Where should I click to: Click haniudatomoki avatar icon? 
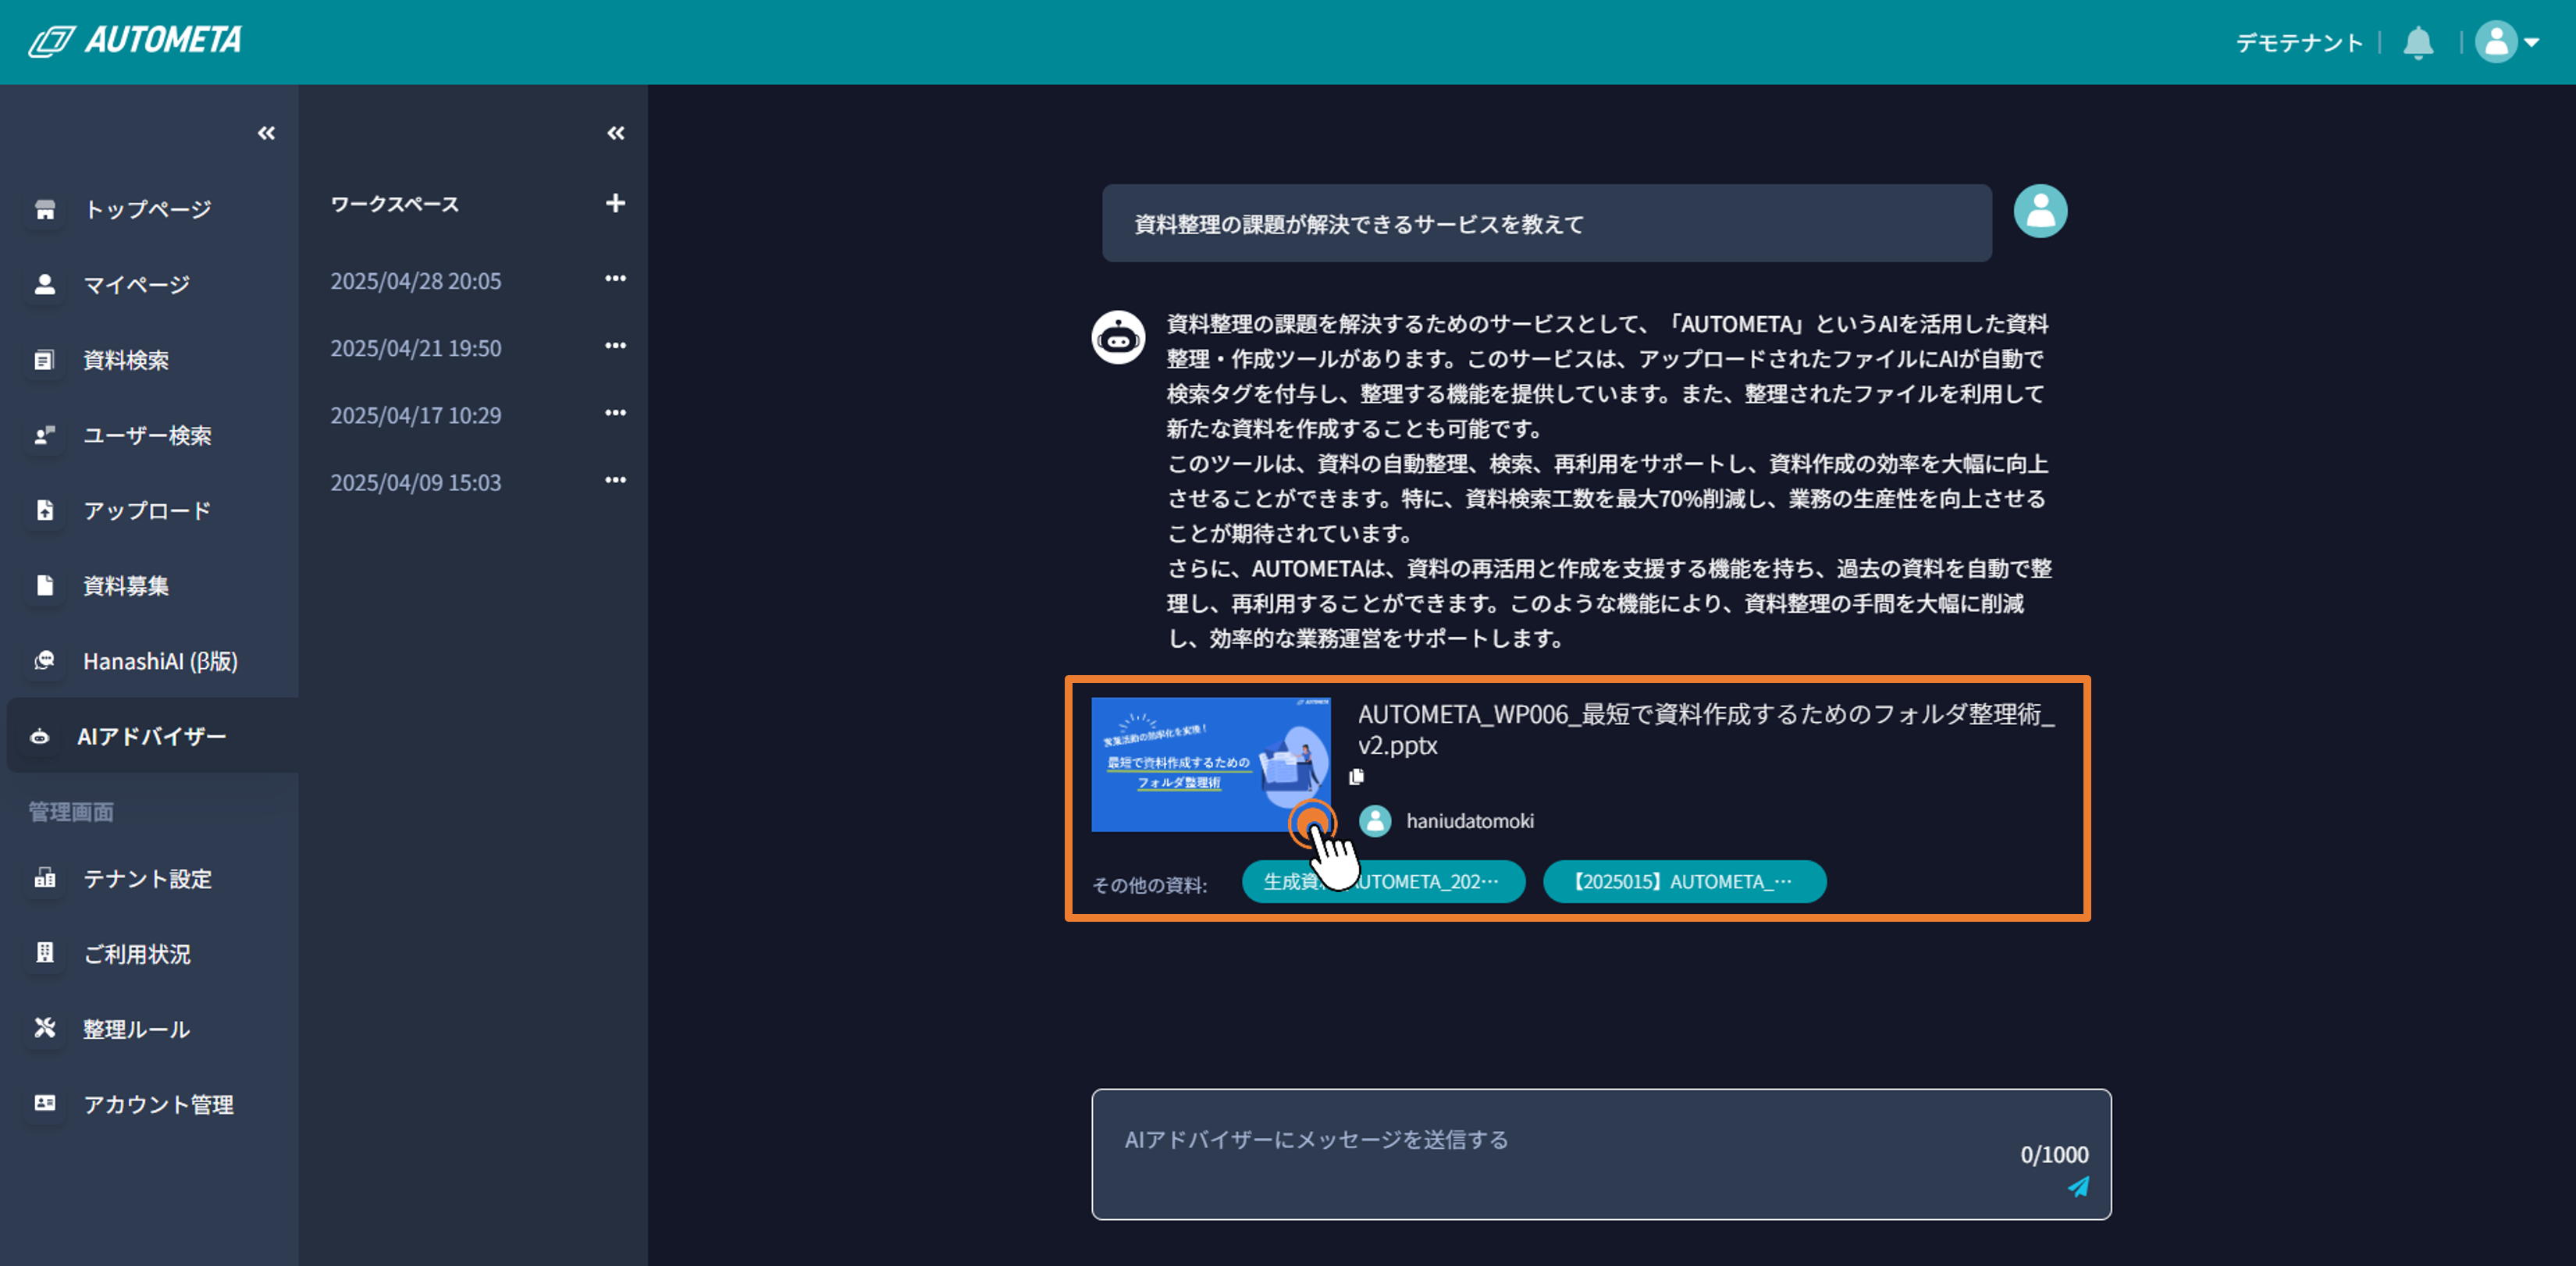click(1375, 821)
